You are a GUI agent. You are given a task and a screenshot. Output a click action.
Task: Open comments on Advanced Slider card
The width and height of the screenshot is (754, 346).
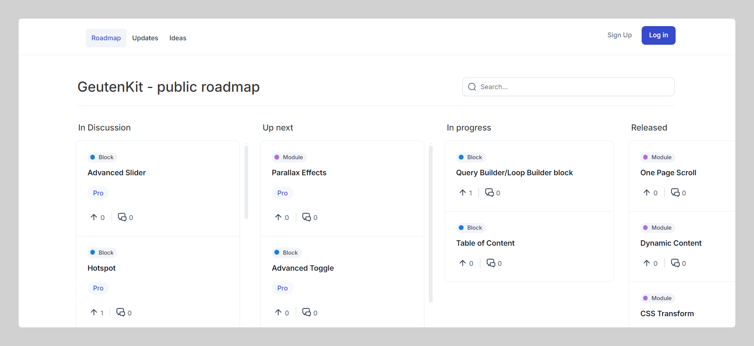click(122, 217)
